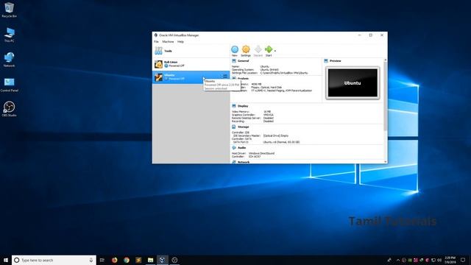The height and width of the screenshot is (265, 471).
Task: Click the General section header
Action: (x=244, y=61)
